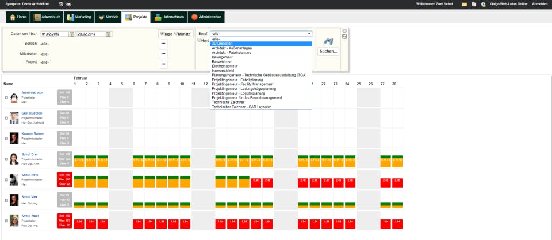Screen dimensions: 552x240
Task: Click the Abmelden link
Action: [540, 4]
